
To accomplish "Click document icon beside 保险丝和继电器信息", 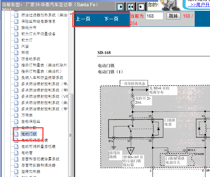I will [x=16, y=21].
